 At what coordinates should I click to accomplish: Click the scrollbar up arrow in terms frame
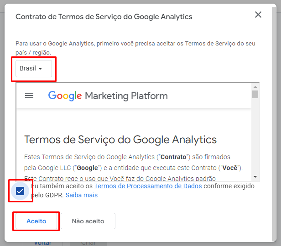tap(255, 86)
